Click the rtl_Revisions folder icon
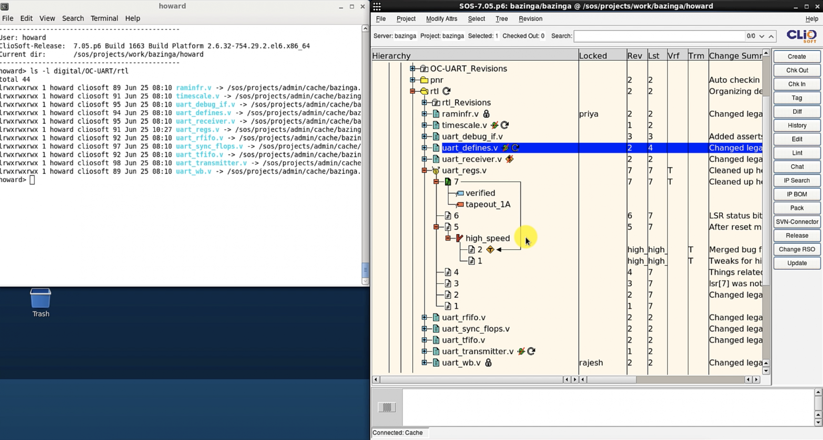Screen dimensions: 823x440 [x=436, y=102]
